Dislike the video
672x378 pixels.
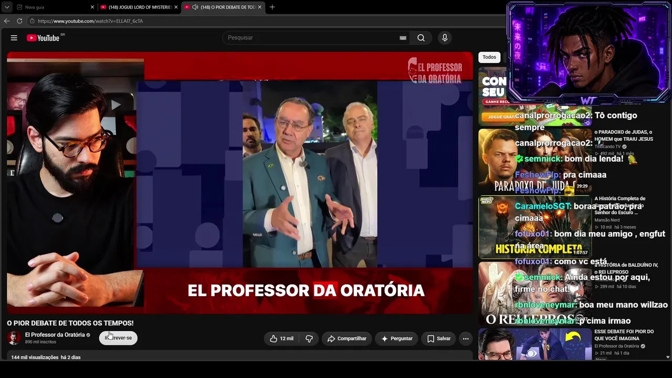(x=309, y=339)
